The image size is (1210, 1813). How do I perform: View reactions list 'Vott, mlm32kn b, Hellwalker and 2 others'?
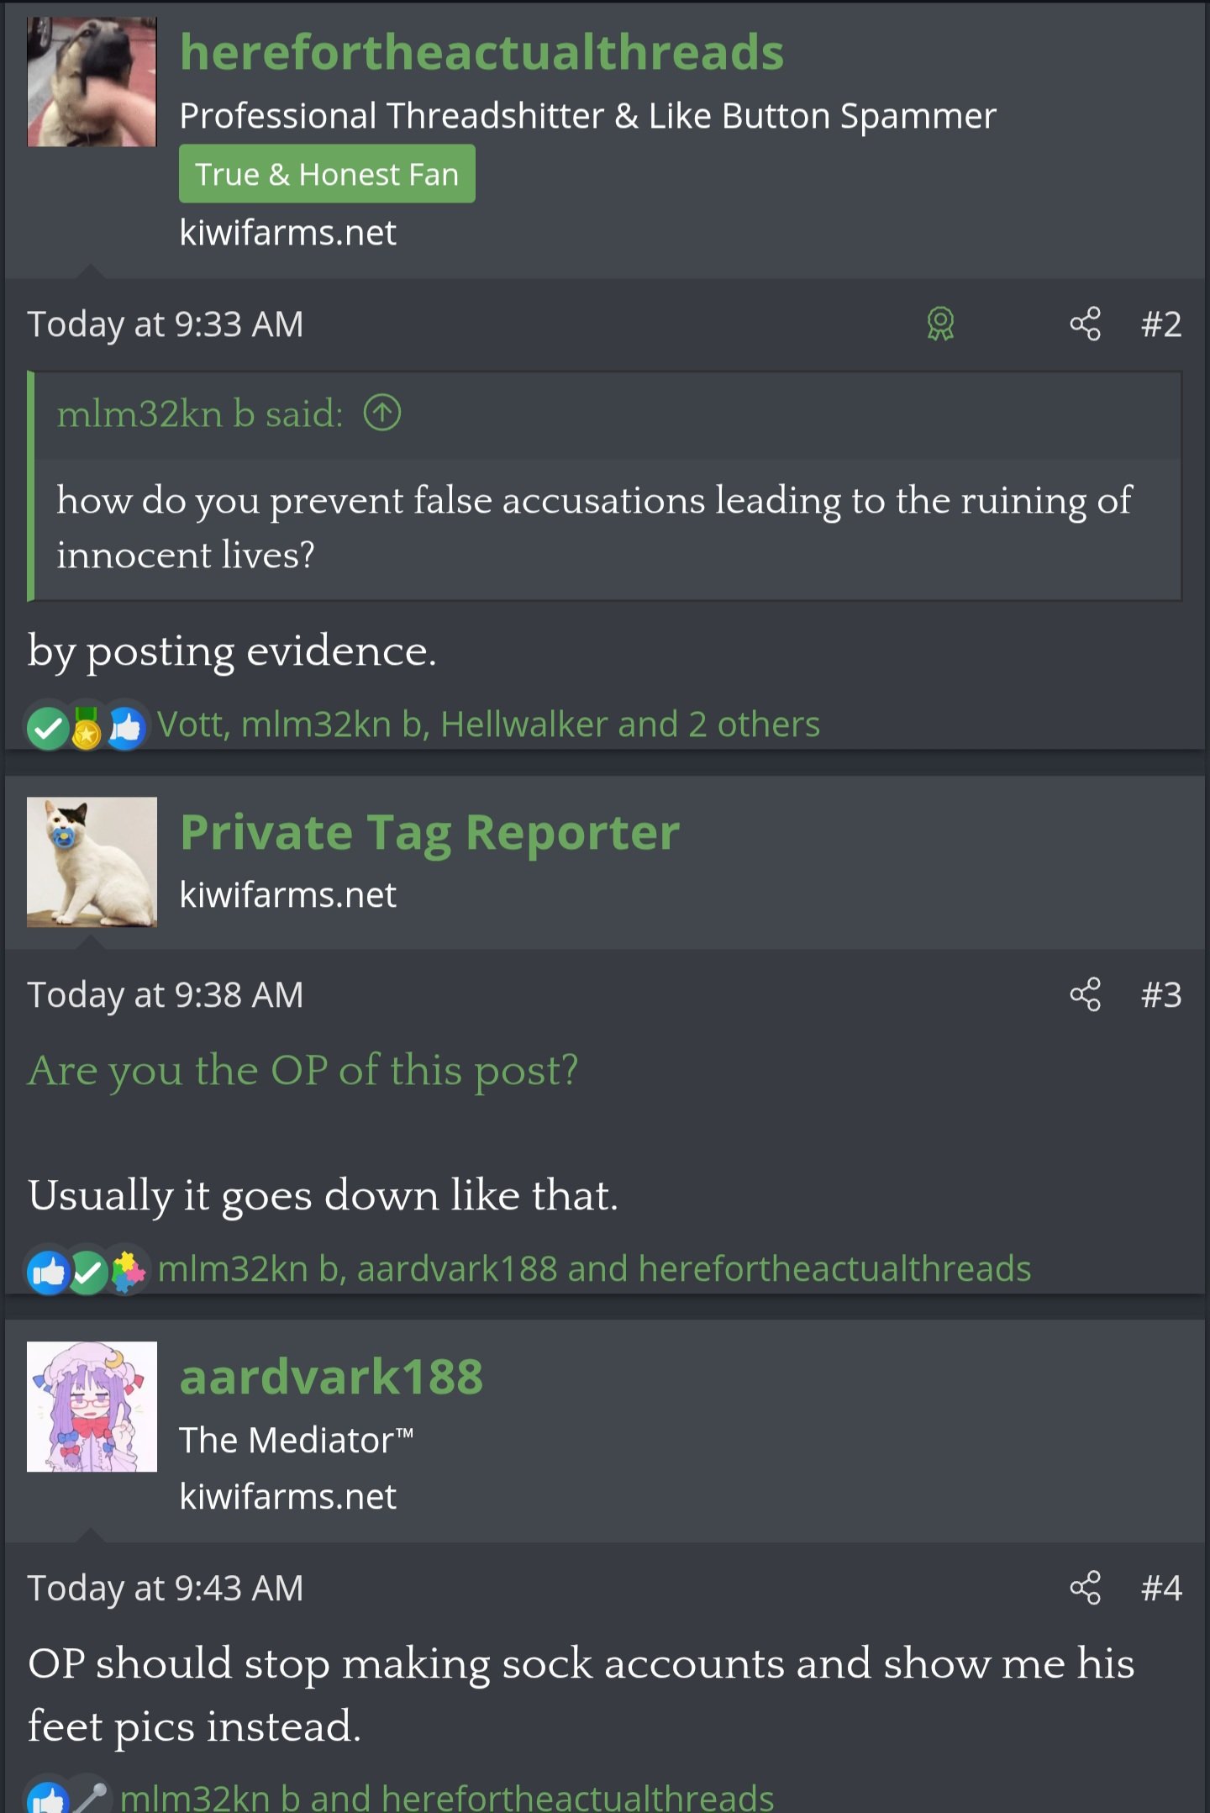(488, 725)
